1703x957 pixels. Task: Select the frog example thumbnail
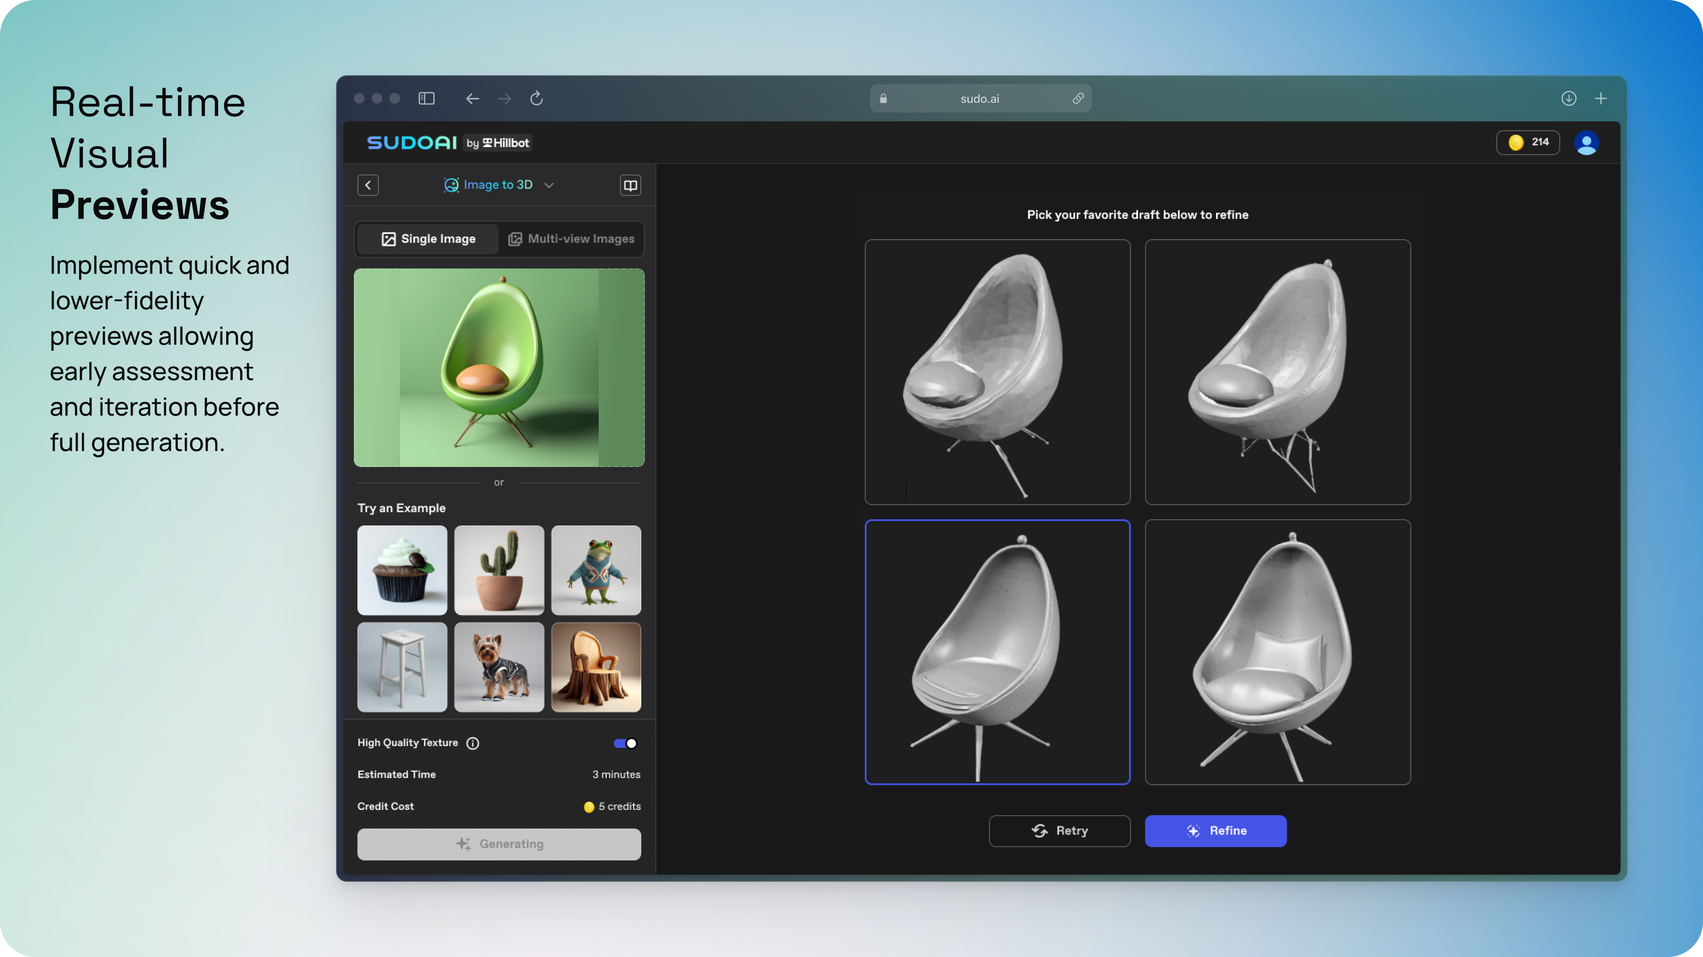(x=596, y=570)
